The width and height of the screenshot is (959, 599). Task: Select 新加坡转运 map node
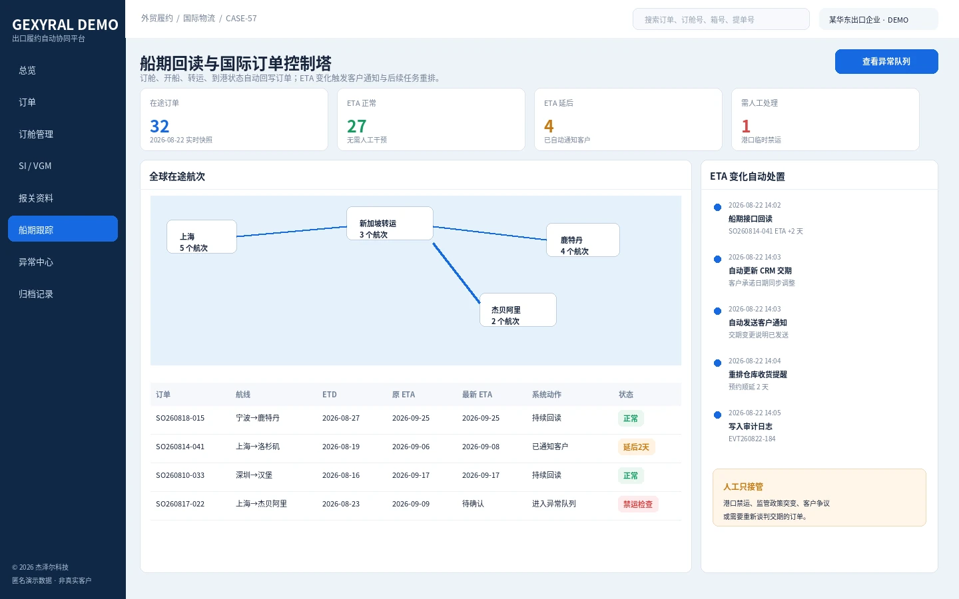pyautogui.click(x=390, y=224)
